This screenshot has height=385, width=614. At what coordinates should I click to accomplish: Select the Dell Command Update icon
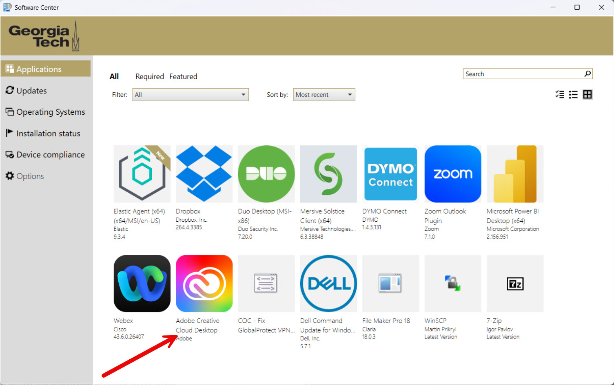pyautogui.click(x=328, y=284)
